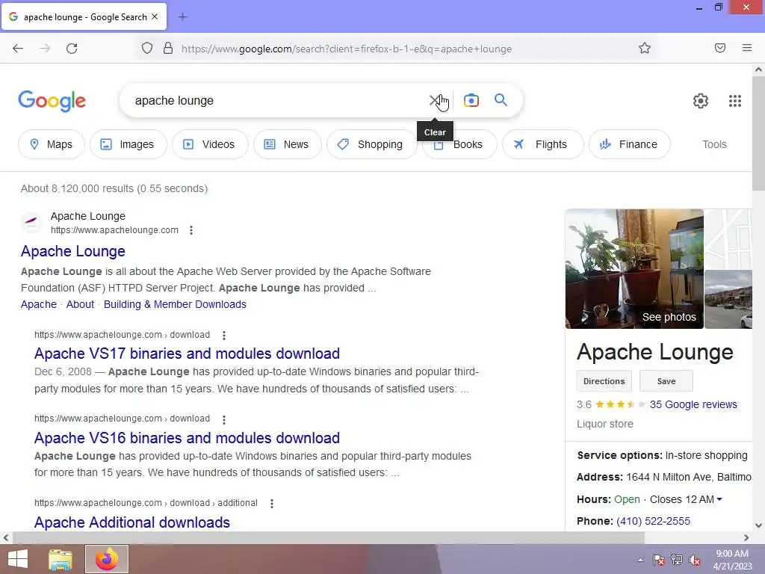Open the Apache Lounge main result link

click(x=73, y=251)
